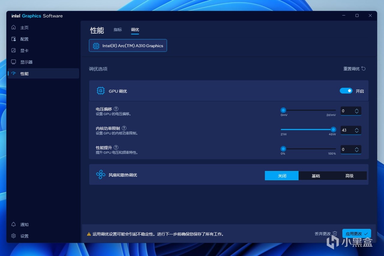The height and width of the screenshot is (256, 384).
Task: Open 设置 from the sidebar bottom
Action: coord(43,236)
